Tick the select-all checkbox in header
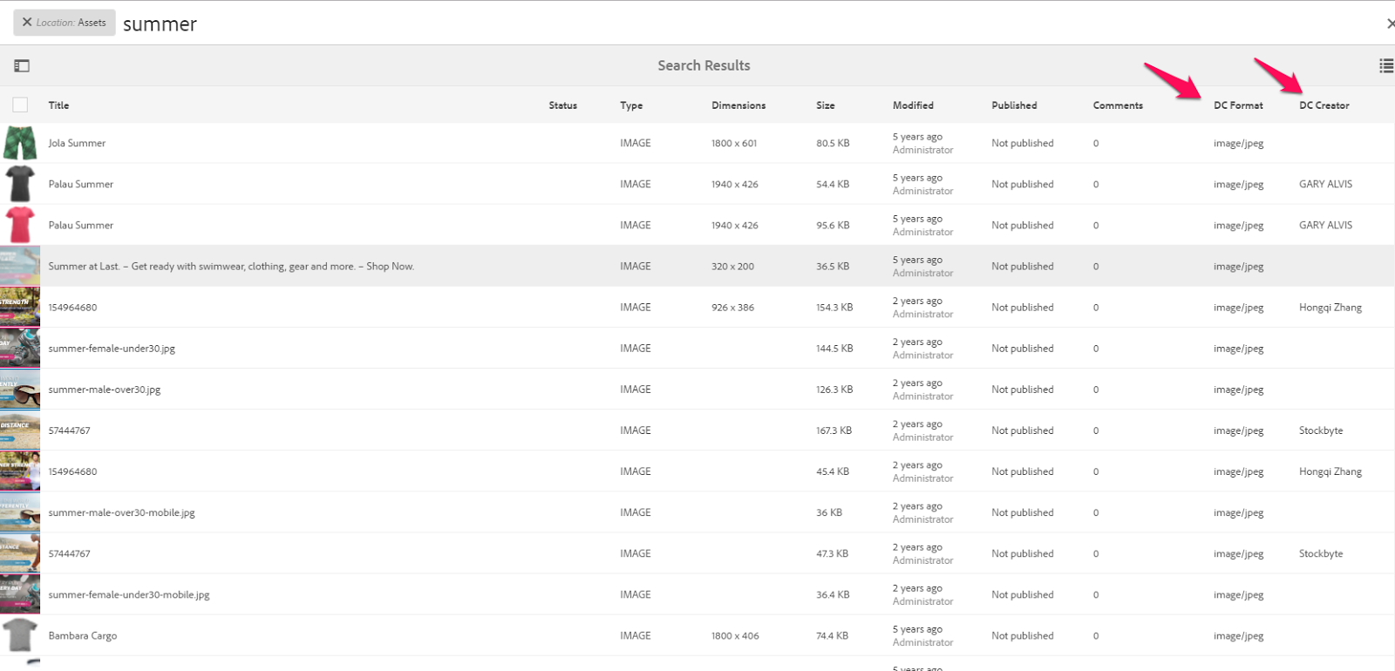Screen dimensions: 1395x671 [x=20, y=105]
